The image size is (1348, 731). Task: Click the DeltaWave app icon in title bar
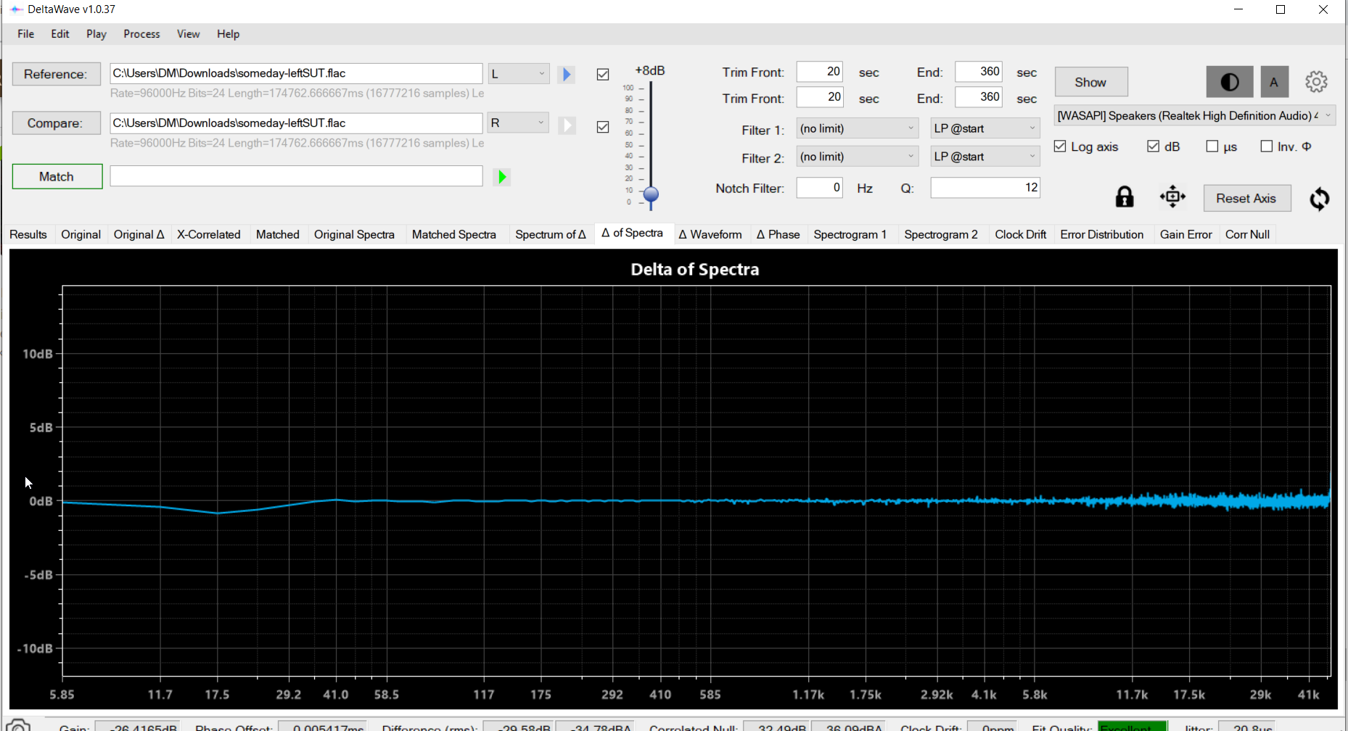[x=16, y=9]
